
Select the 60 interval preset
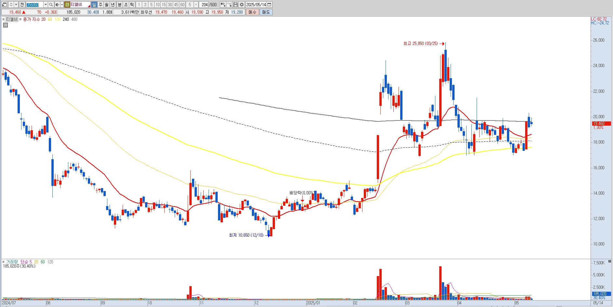(x=182, y=5)
